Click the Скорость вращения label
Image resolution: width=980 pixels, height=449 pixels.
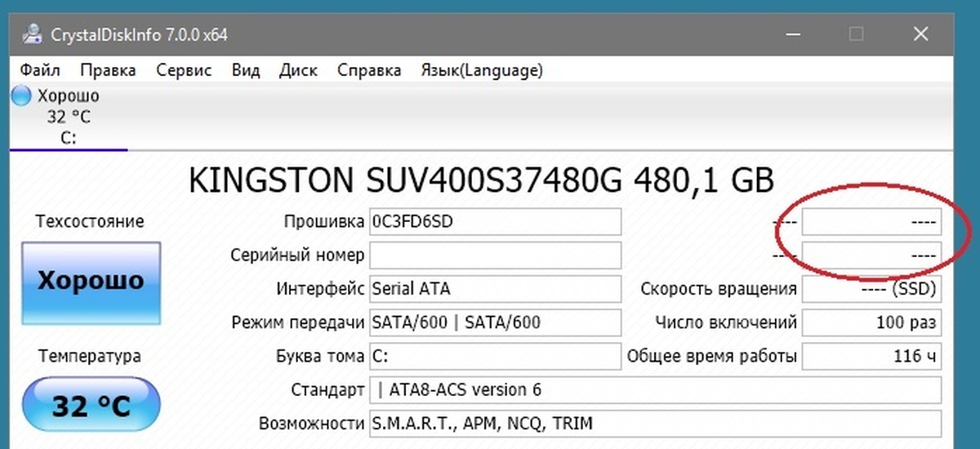click(x=719, y=289)
